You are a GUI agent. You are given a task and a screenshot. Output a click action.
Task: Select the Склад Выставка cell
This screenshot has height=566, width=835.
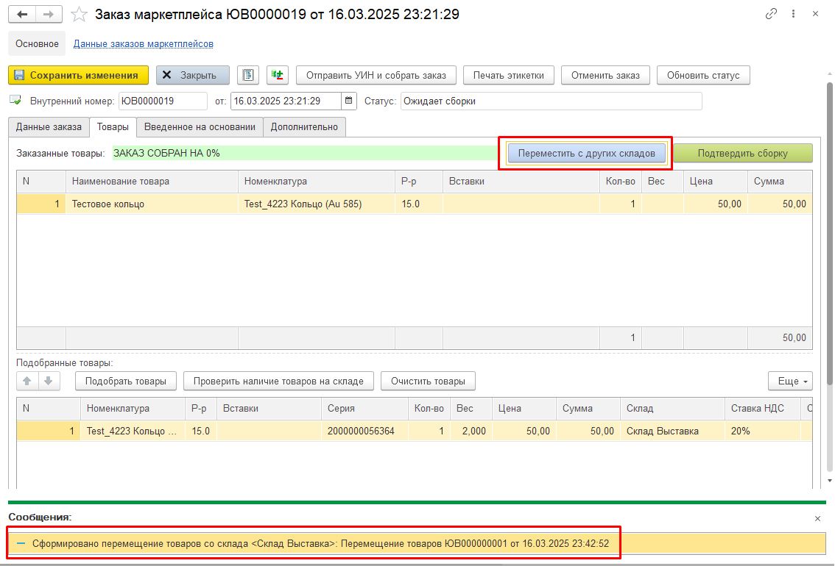[x=672, y=431]
